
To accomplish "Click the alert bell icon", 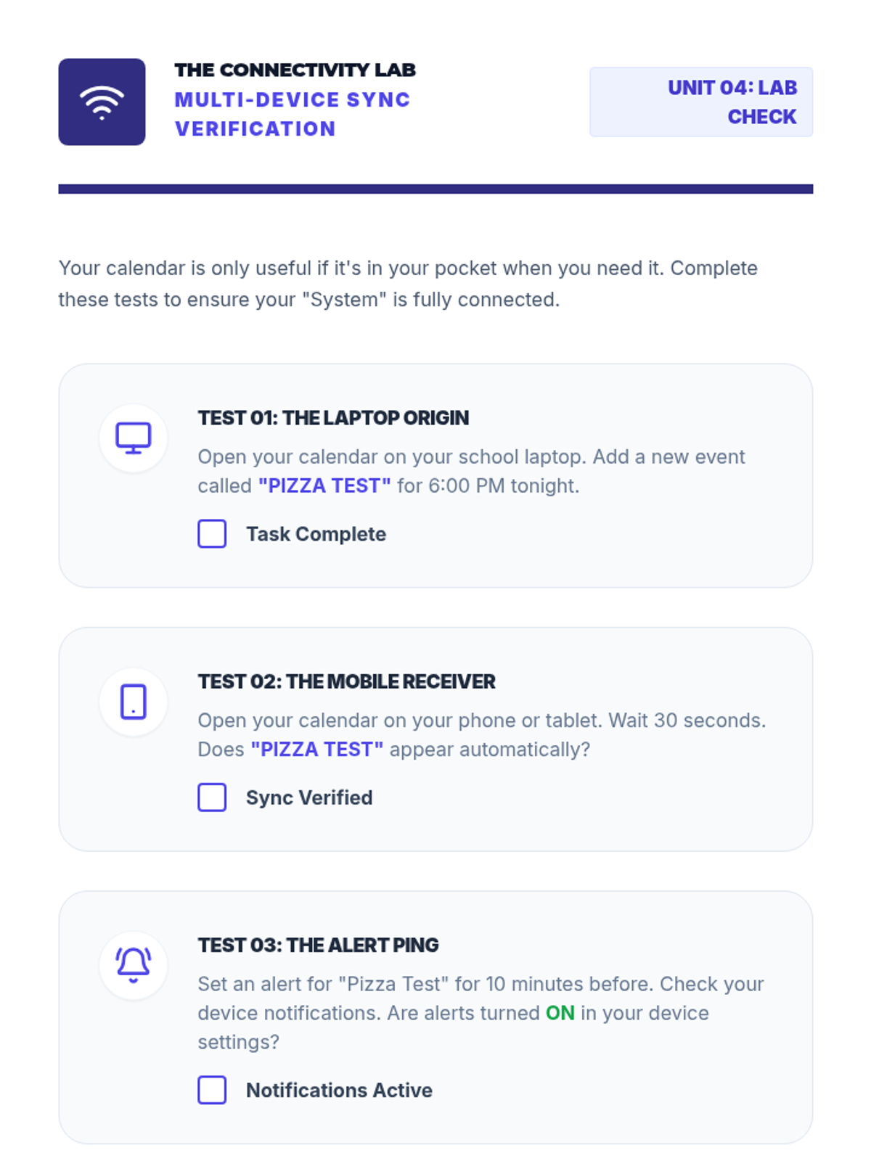I will click(134, 965).
